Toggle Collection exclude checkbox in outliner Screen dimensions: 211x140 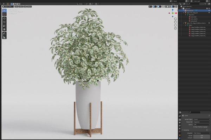207,8
